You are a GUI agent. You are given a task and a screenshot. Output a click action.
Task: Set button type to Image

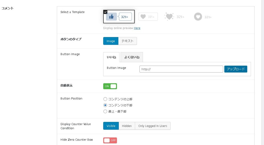pyautogui.click(x=111, y=41)
